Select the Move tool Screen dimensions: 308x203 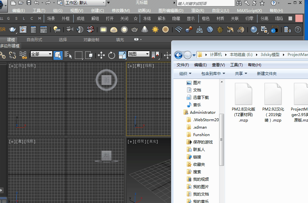coord(101,55)
